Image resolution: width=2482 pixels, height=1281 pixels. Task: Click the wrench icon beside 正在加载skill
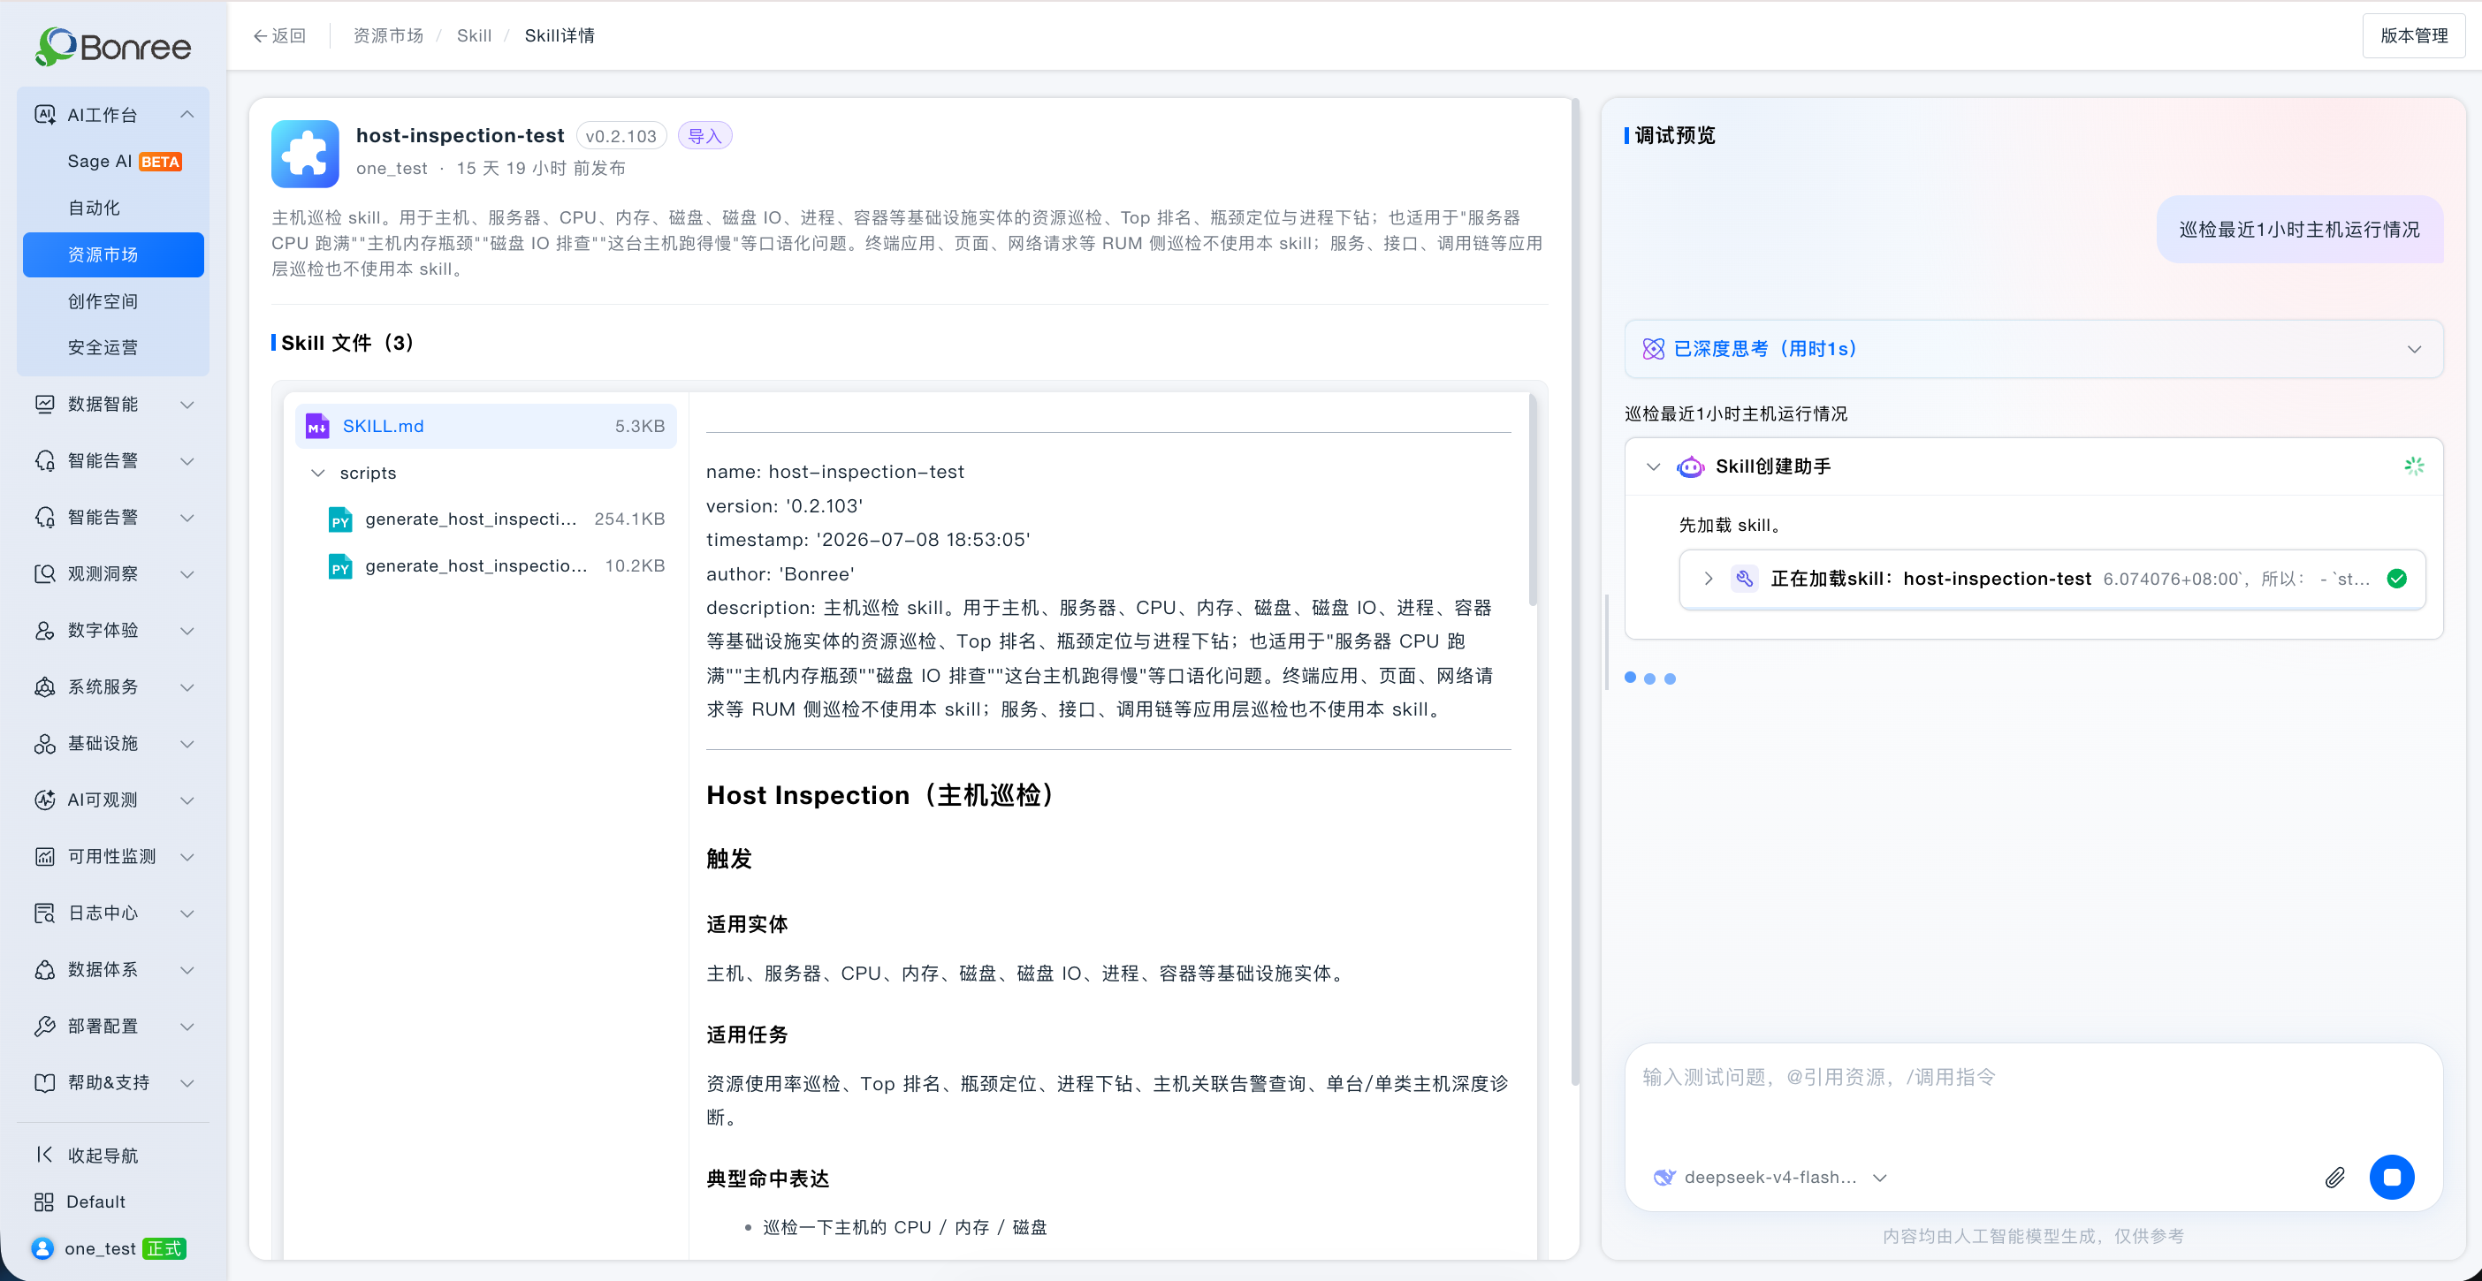(x=1744, y=579)
